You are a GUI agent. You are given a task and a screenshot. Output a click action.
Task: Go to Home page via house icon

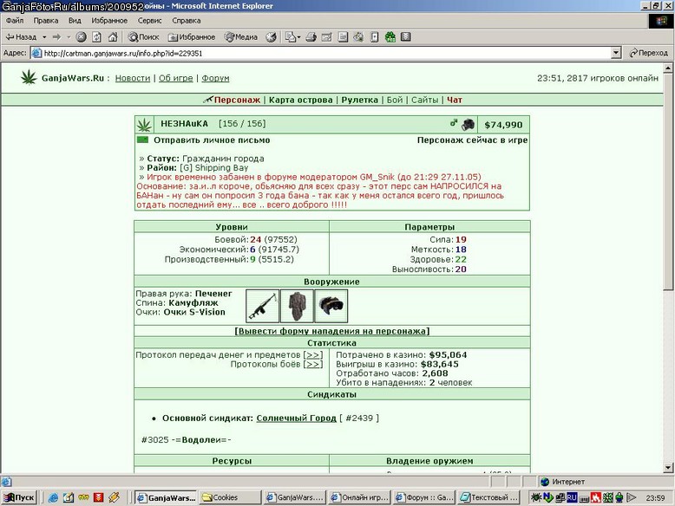coord(113,37)
